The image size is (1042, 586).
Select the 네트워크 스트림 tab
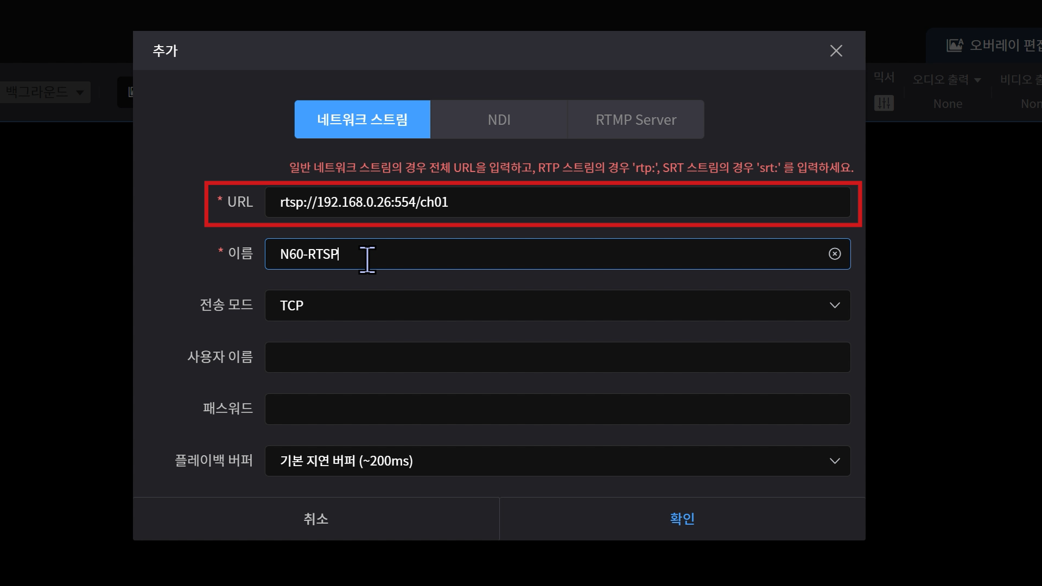[x=362, y=119]
